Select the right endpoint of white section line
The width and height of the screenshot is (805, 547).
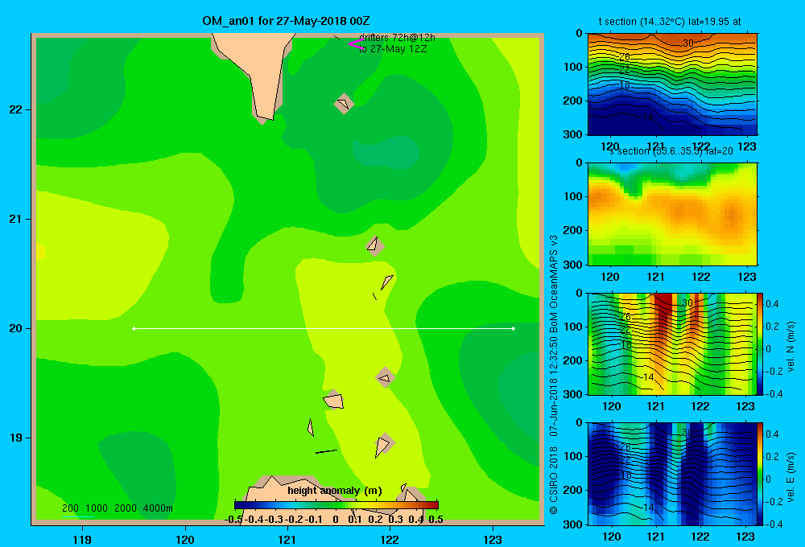coord(514,328)
